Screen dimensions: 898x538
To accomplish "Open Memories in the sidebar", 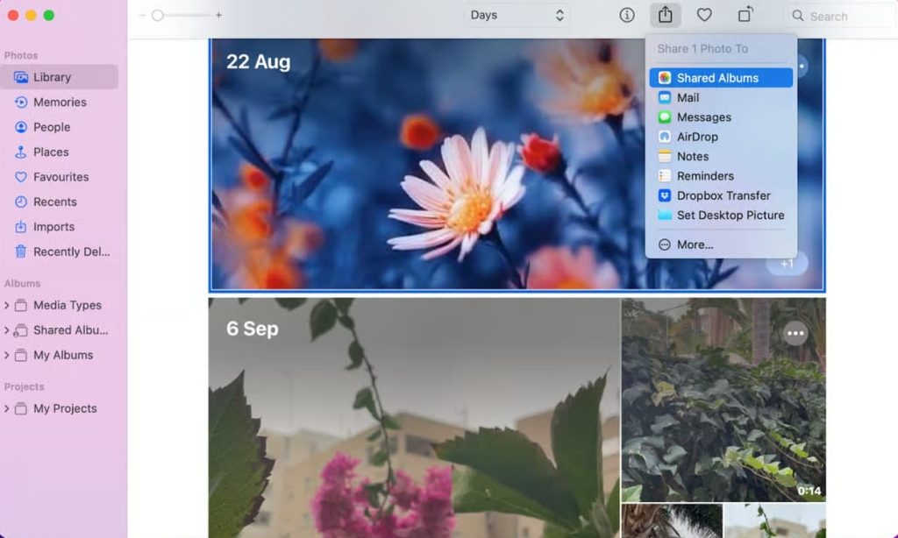I will click(60, 103).
